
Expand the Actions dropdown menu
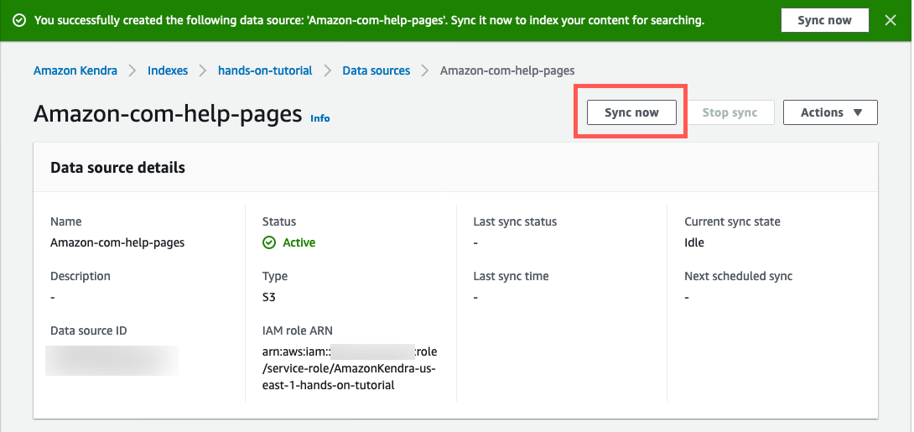[830, 112]
